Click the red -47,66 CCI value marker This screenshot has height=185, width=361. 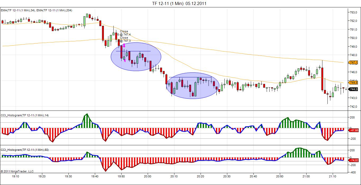[354, 130]
